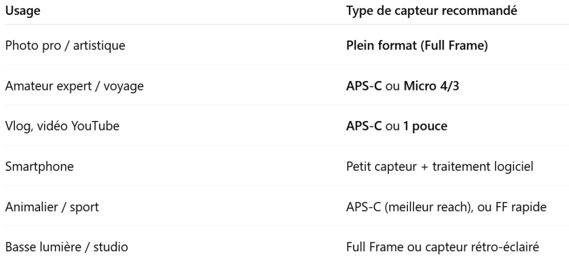Click the 1 pouce text
This screenshot has width=569, height=260.
coord(425,126)
